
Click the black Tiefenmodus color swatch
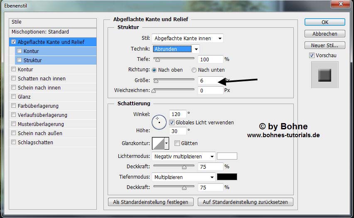[x=227, y=177]
